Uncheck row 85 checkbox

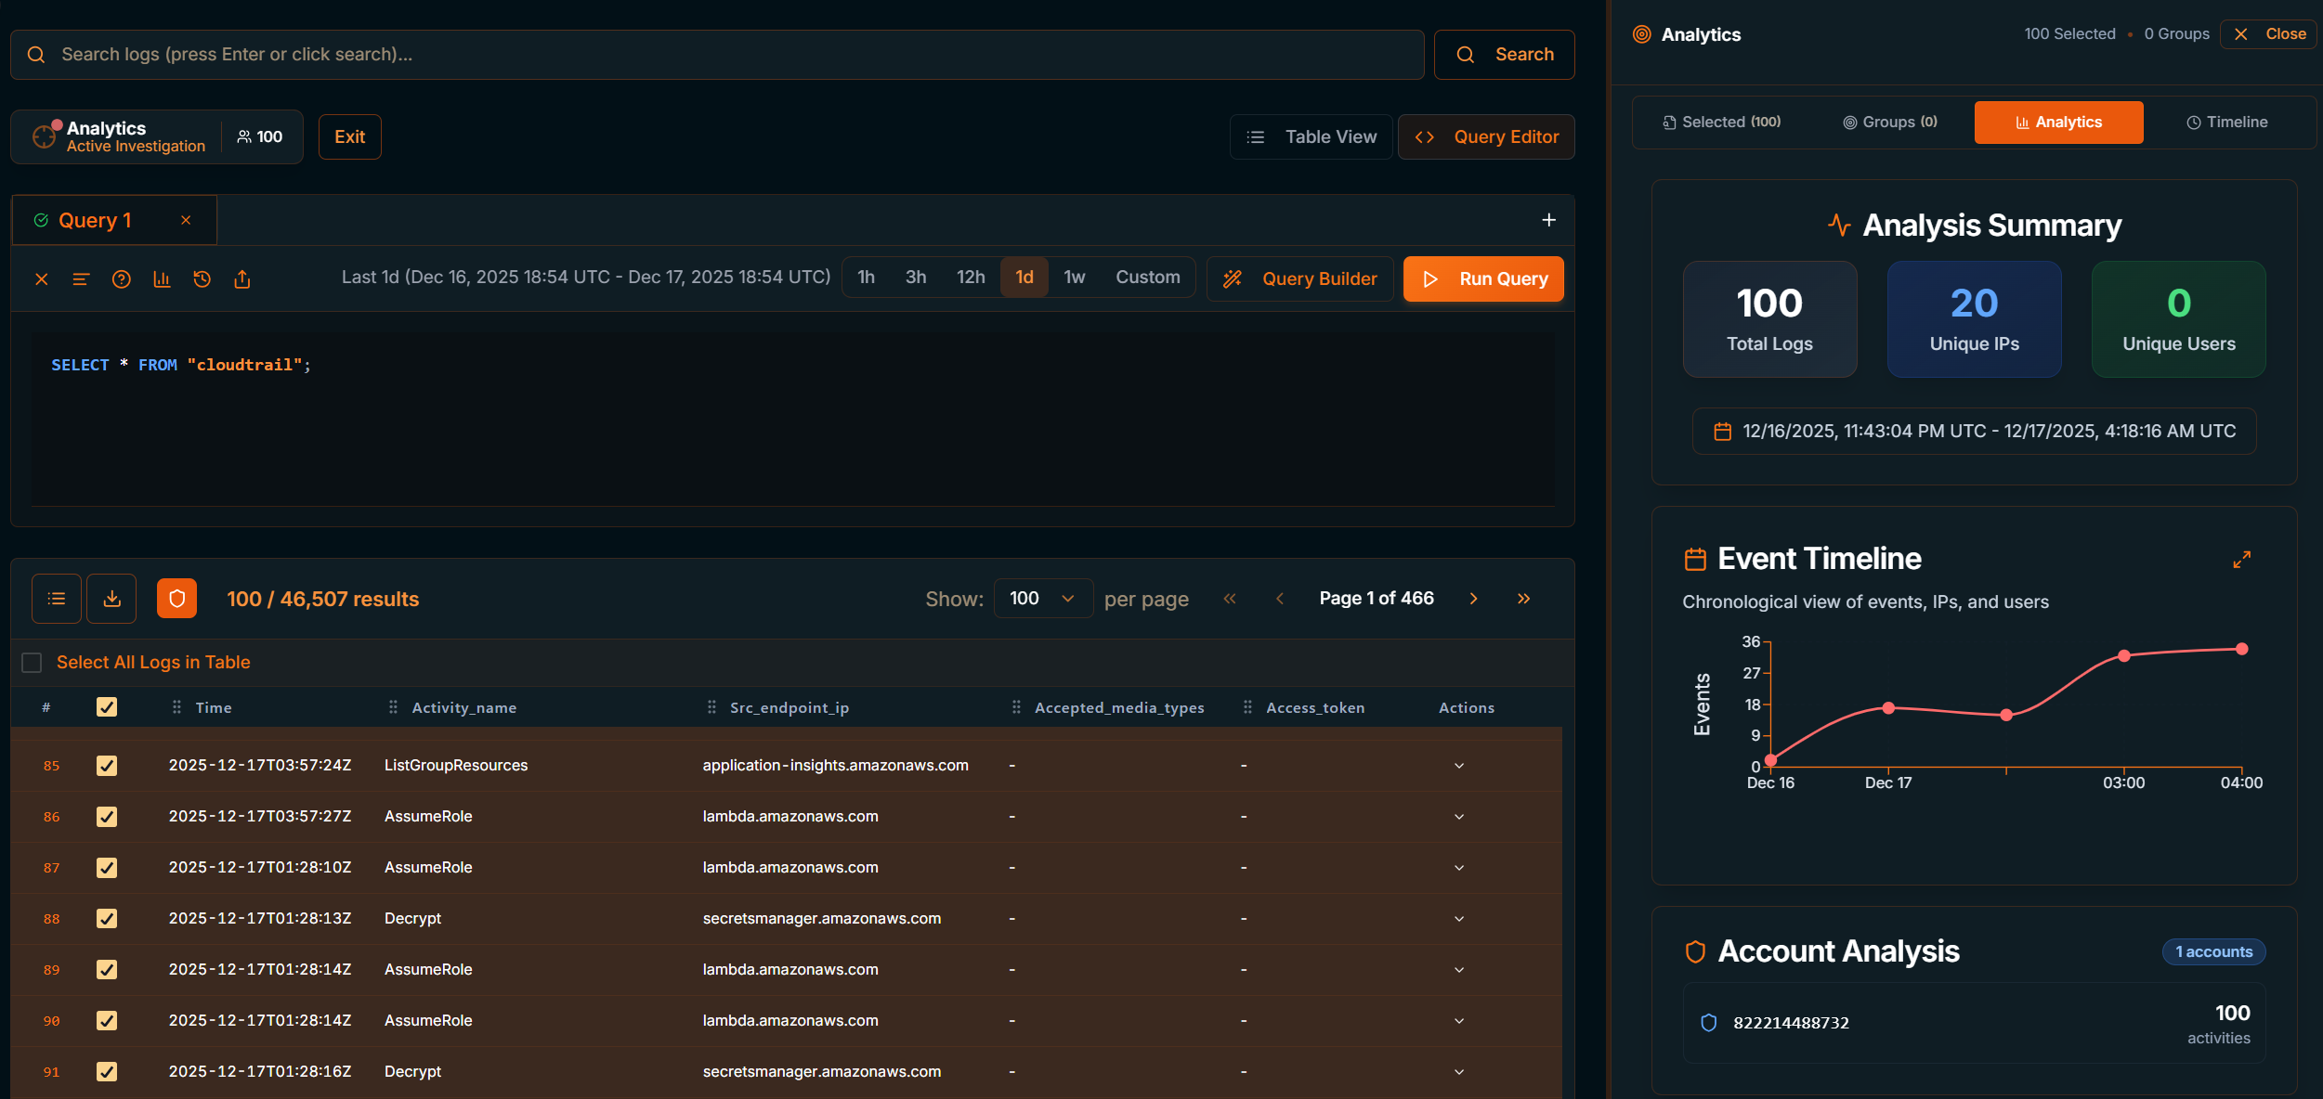[107, 766]
